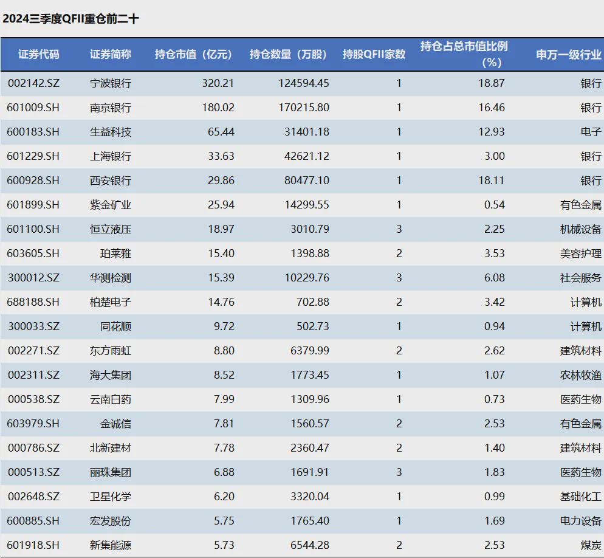Click the value 25.94
The width and height of the screenshot is (604, 558).
(x=221, y=205)
